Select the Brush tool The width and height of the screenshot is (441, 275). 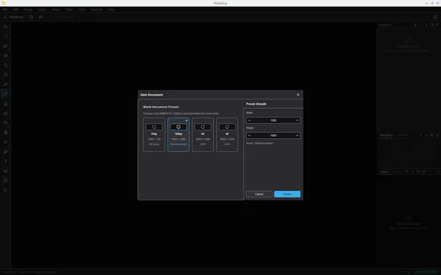coord(6,94)
